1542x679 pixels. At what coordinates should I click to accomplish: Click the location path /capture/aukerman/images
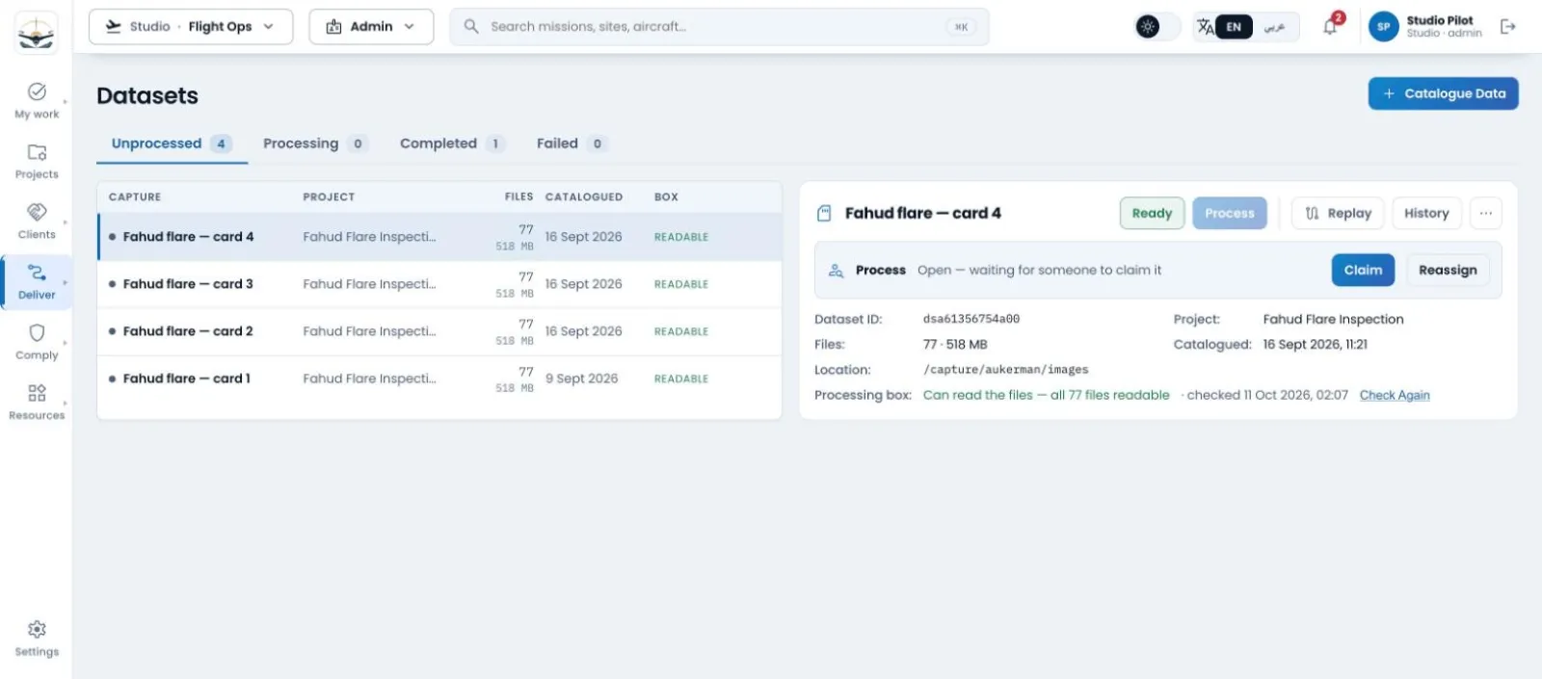(1005, 369)
